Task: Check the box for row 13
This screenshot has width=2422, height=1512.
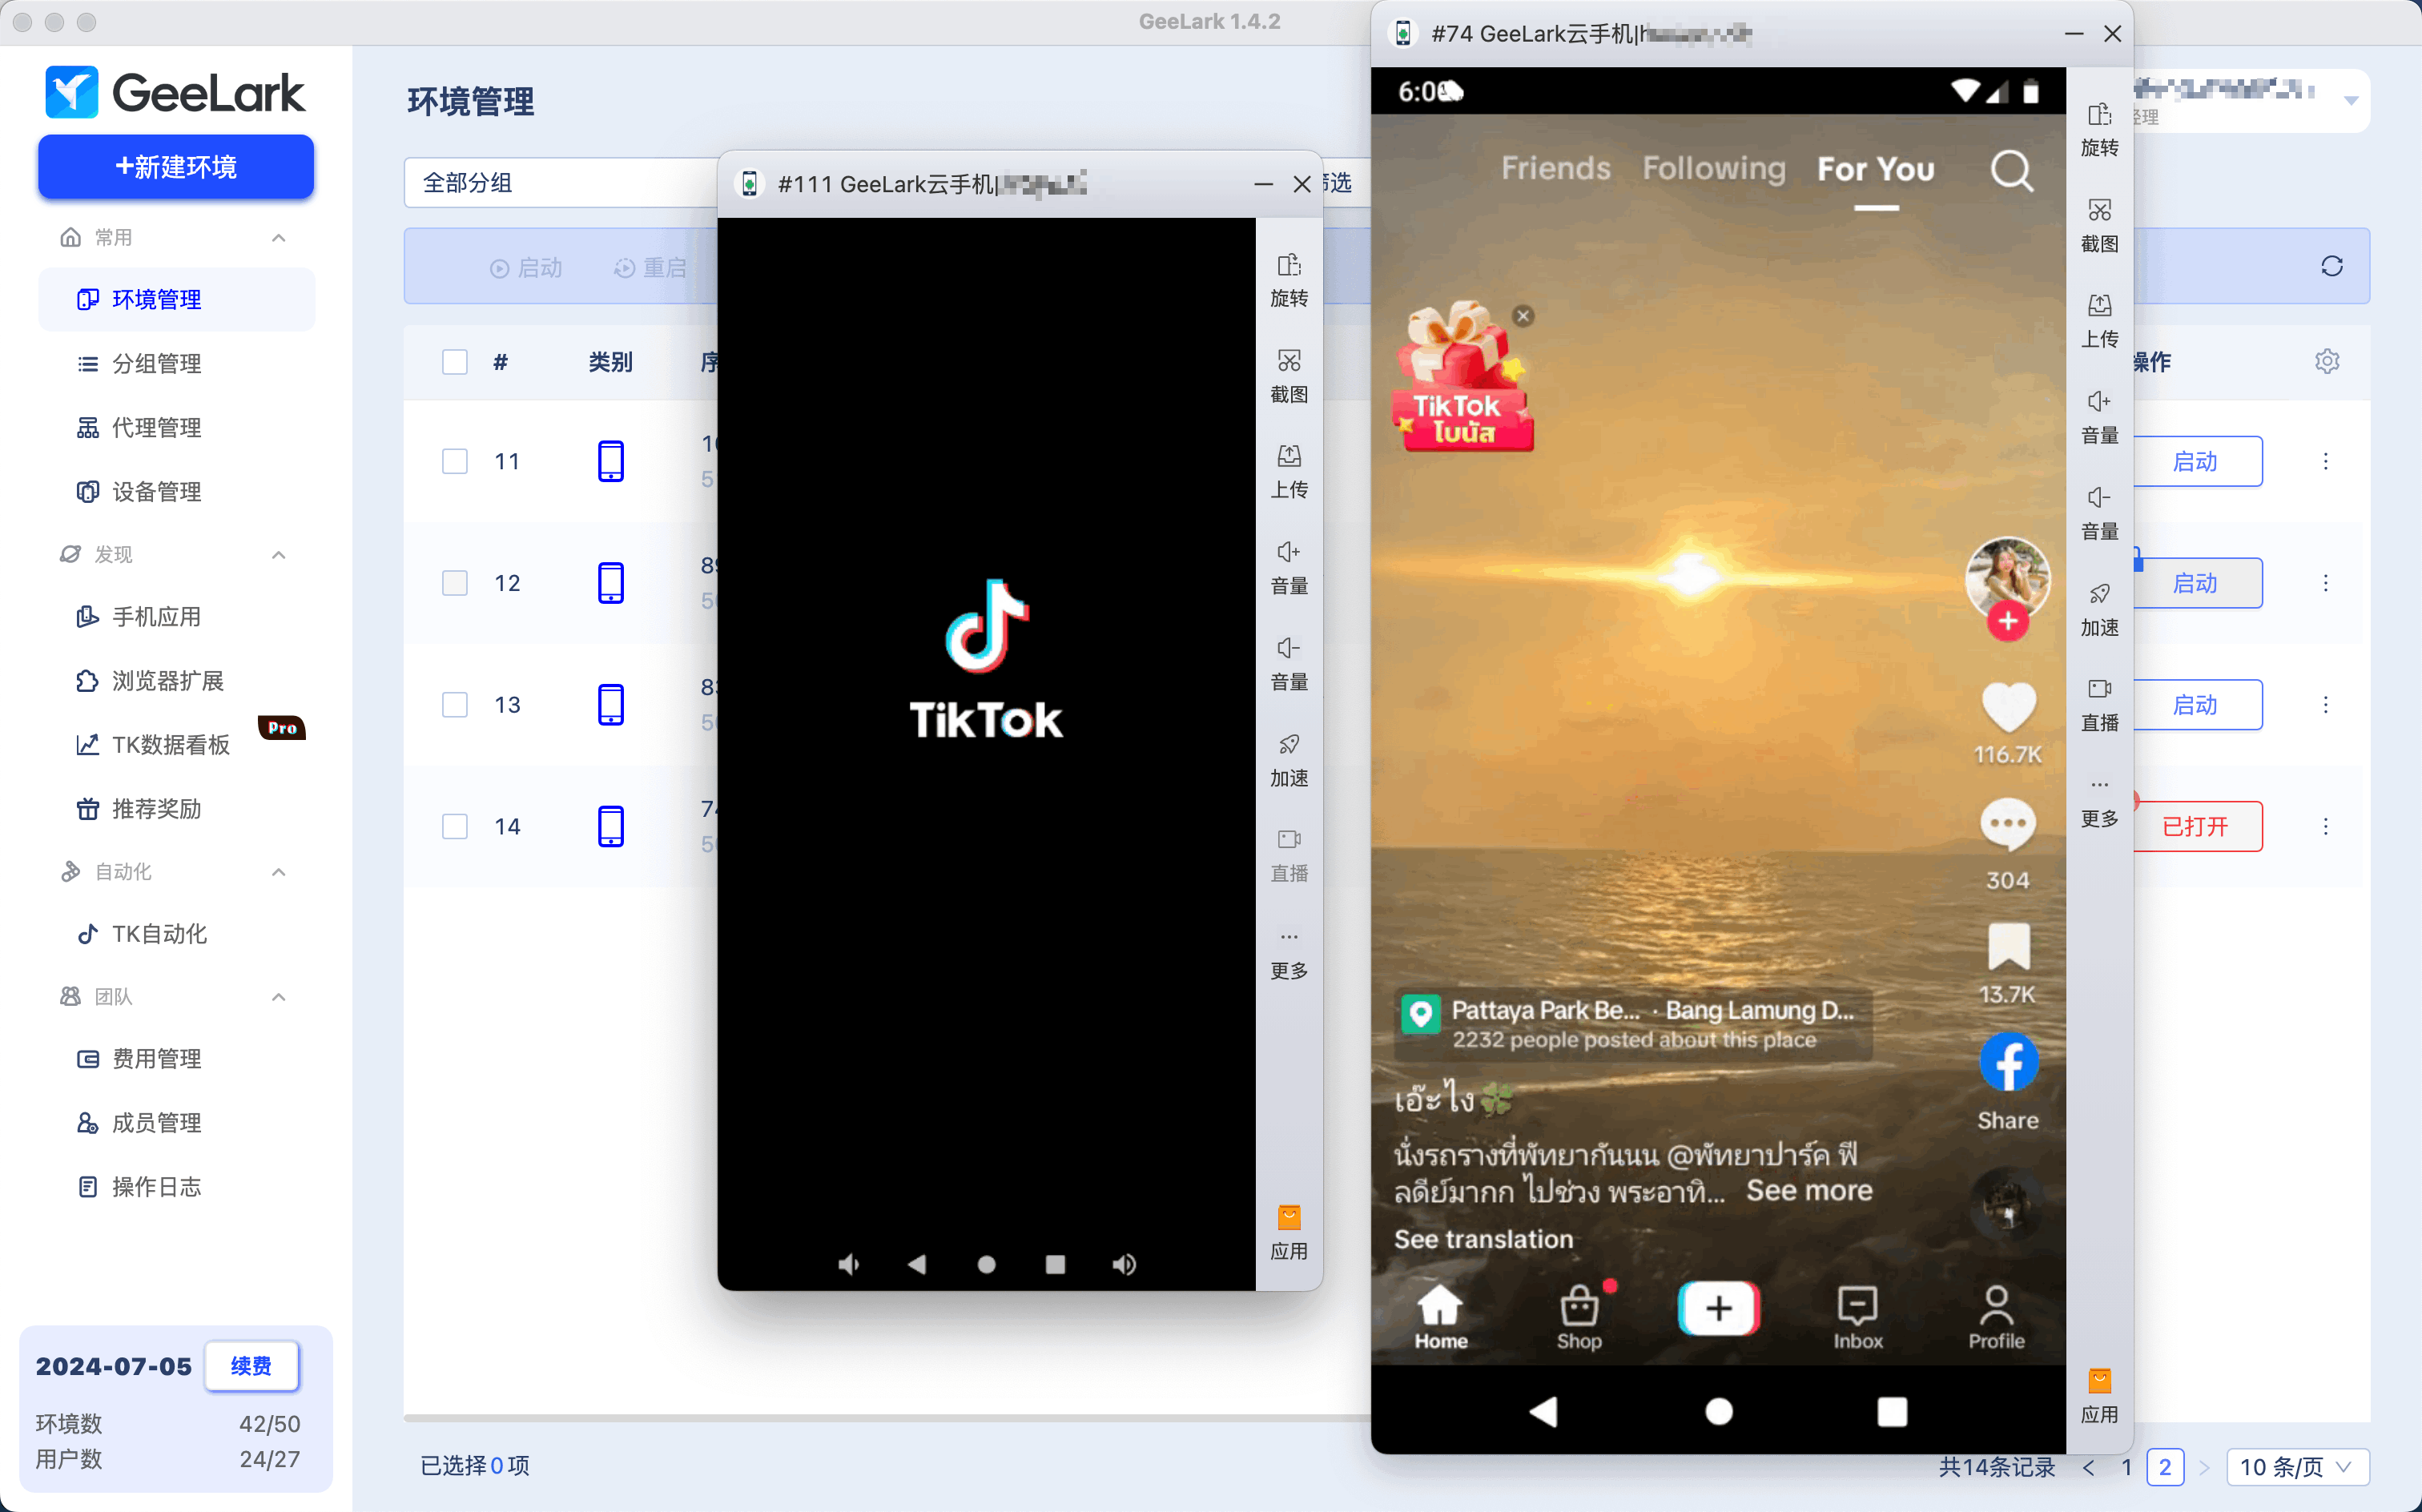Action: (x=455, y=705)
